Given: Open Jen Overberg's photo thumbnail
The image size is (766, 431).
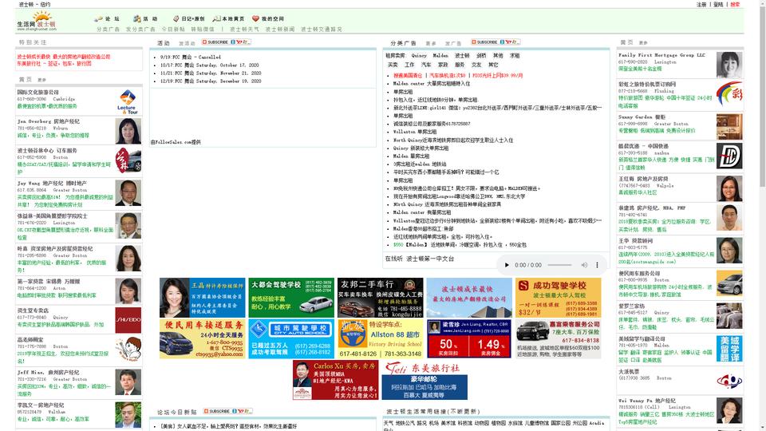Looking at the screenshot, I should (128, 131).
